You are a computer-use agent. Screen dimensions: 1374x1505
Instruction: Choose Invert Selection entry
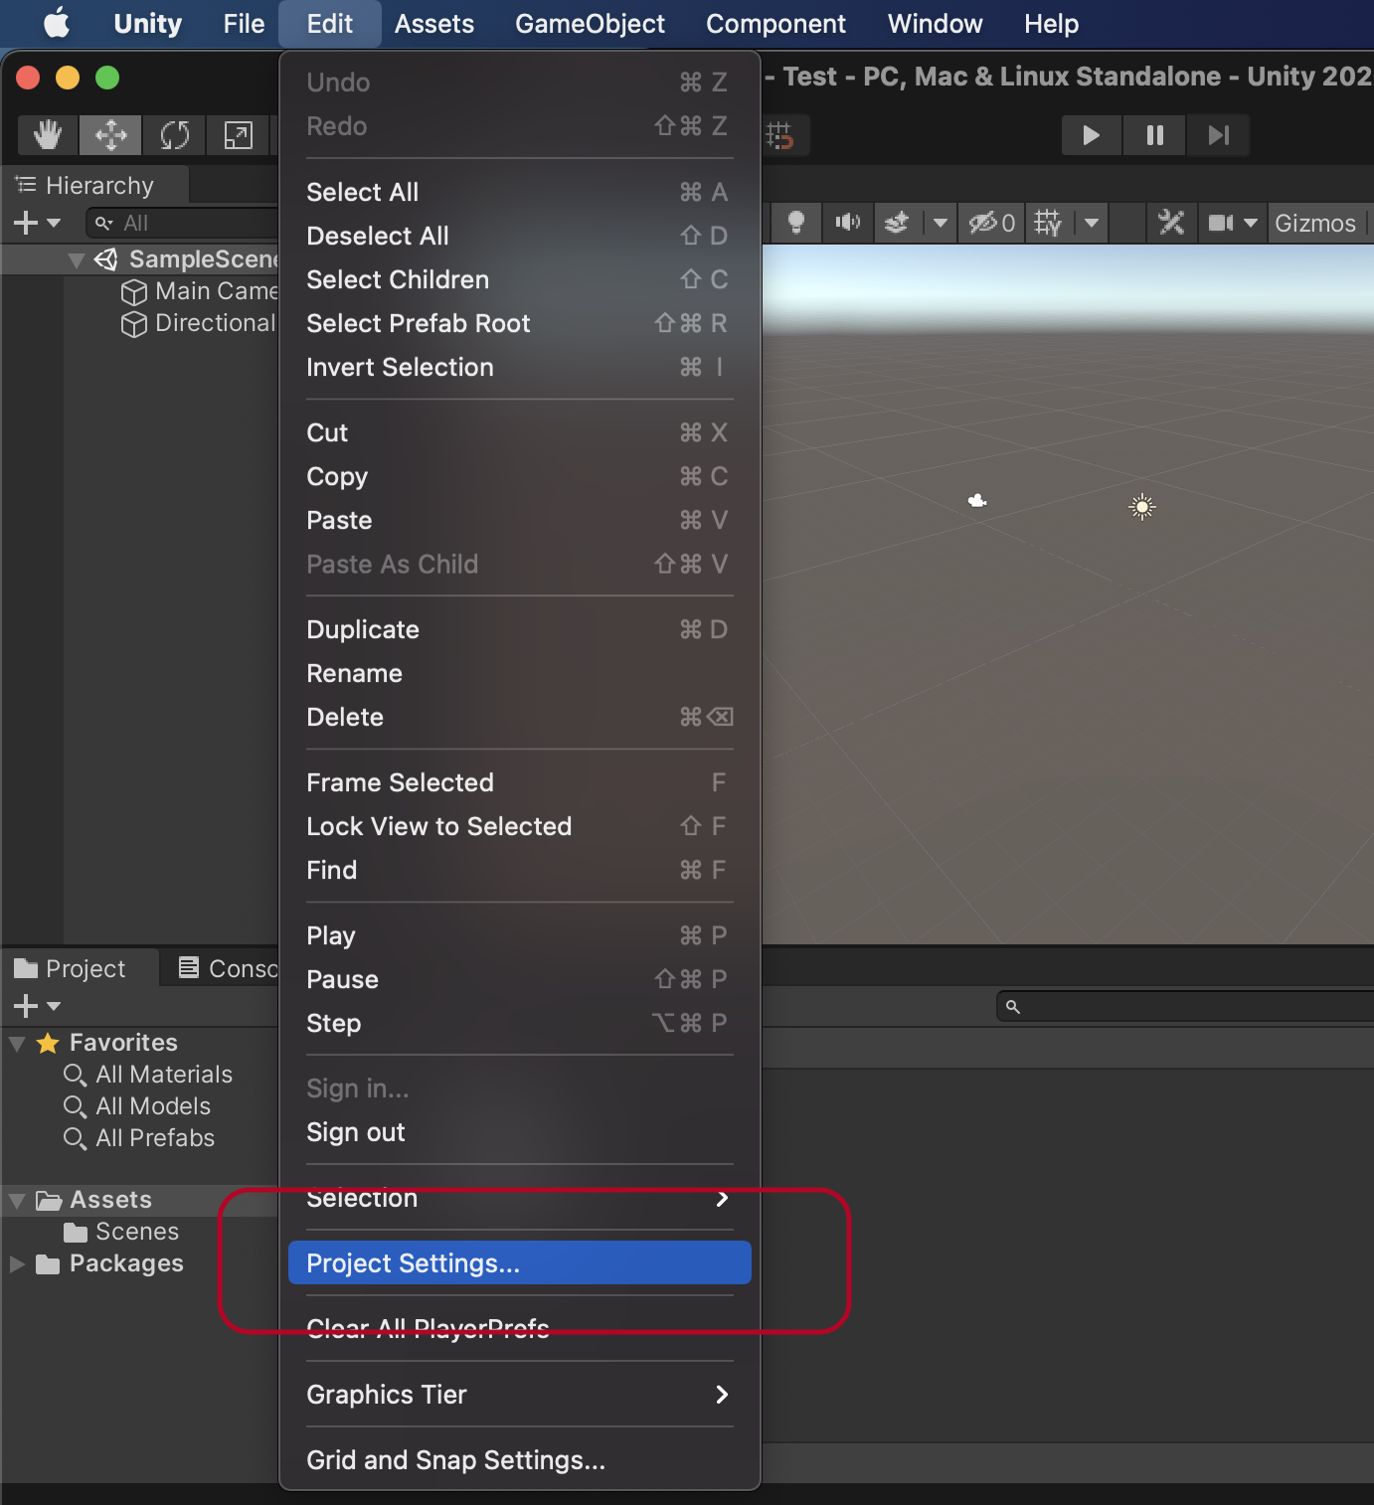coord(519,367)
